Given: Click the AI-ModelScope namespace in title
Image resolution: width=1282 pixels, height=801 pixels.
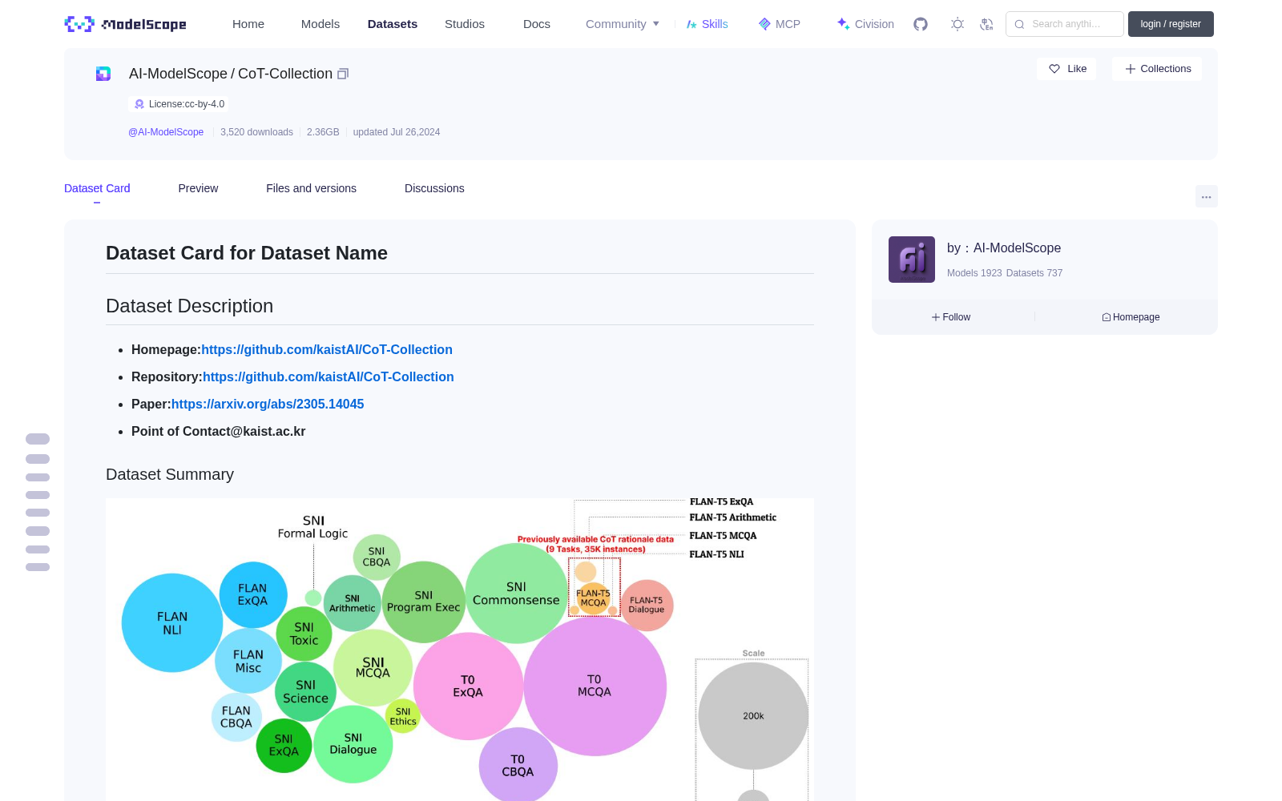Looking at the screenshot, I should coord(178,74).
